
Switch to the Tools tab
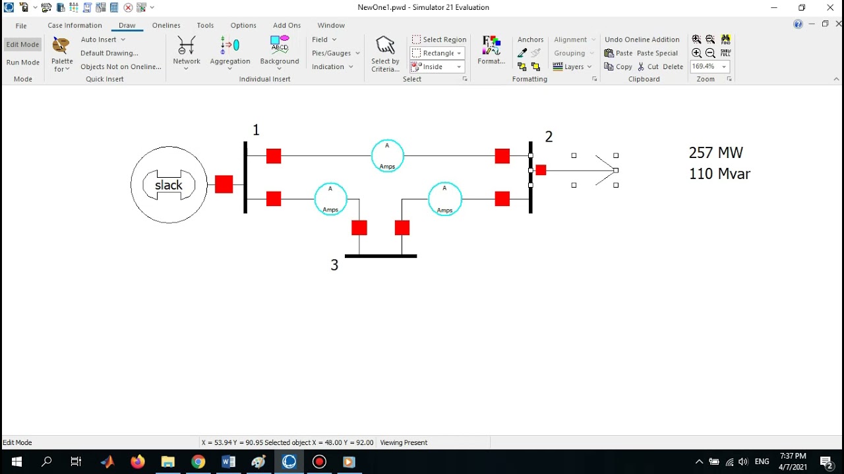point(205,26)
